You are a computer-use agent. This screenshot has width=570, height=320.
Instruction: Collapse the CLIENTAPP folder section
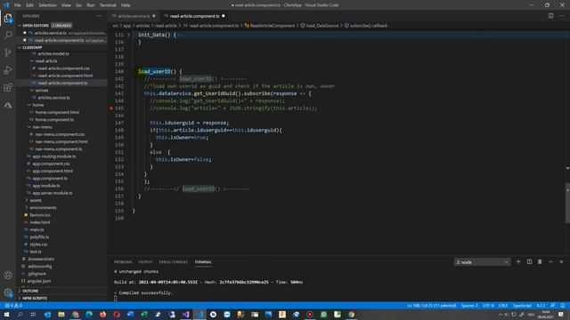point(20,47)
